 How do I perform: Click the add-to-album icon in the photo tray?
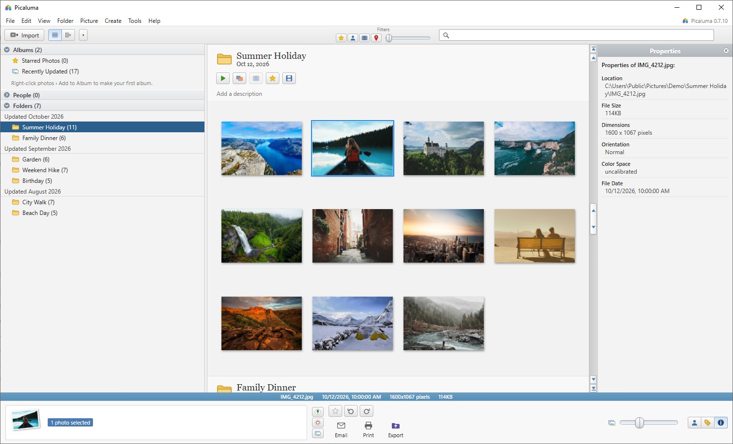click(318, 433)
